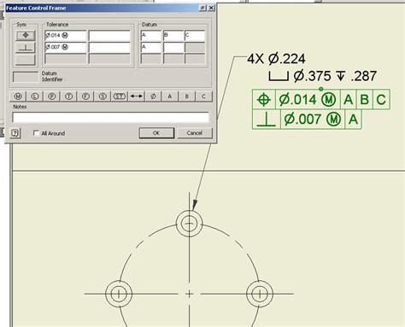This screenshot has width=405, height=327.
Task: Select the right counterbored hole in drawing
Action: [260, 294]
